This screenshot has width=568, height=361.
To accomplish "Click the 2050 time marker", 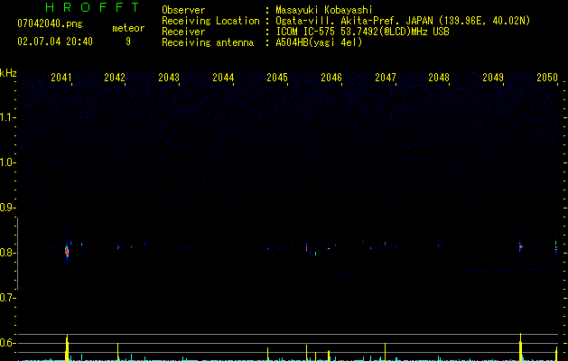I will point(547,78).
